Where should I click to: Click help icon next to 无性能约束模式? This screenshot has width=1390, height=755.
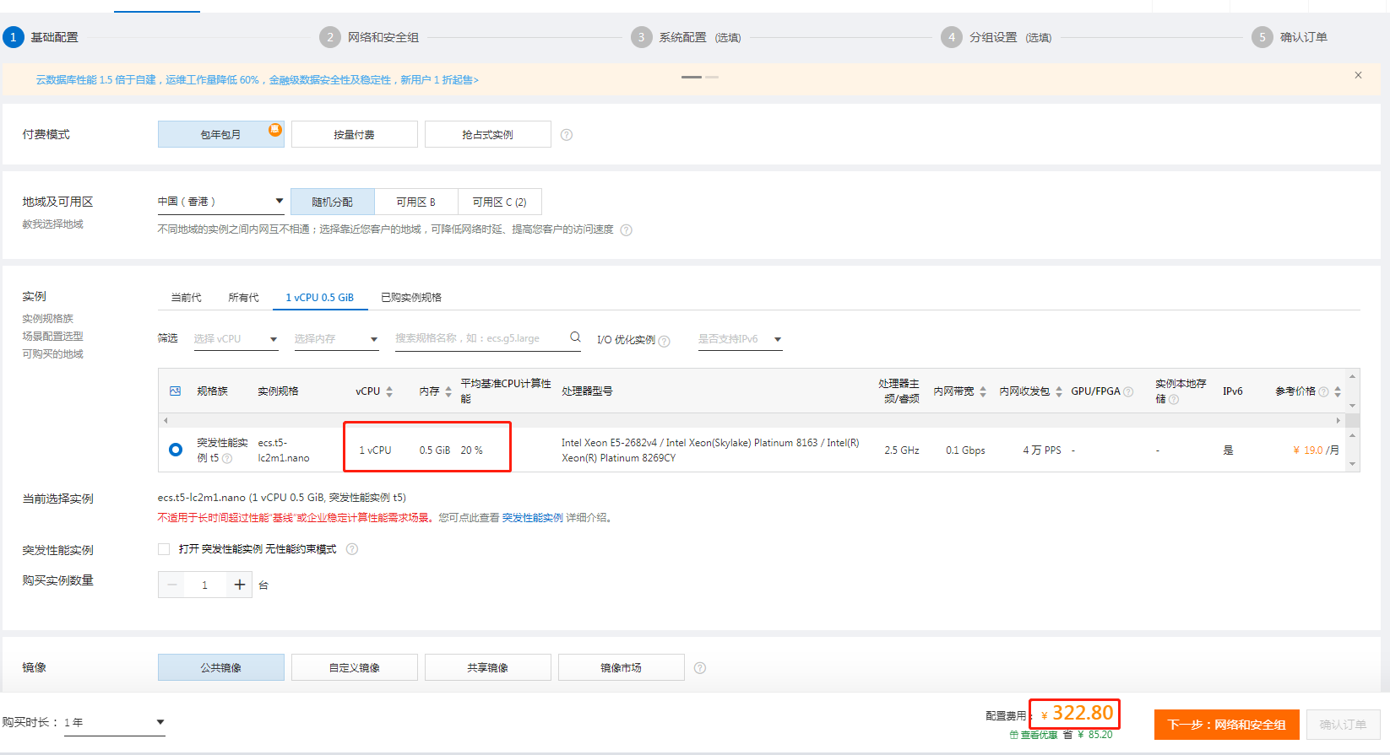(x=352, y=549)
